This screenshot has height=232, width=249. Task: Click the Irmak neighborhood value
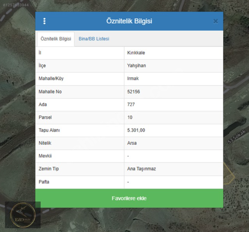coord(133,79)
